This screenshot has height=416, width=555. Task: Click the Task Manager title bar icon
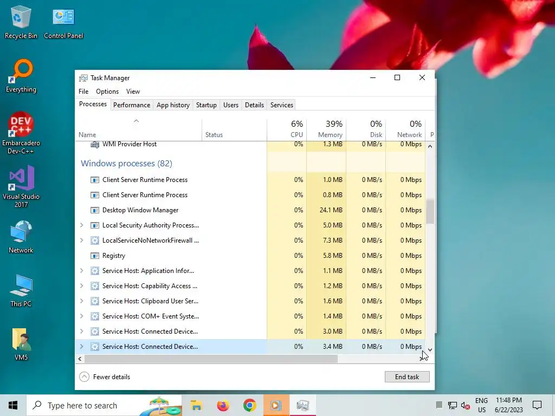click(x=83, y=78)
